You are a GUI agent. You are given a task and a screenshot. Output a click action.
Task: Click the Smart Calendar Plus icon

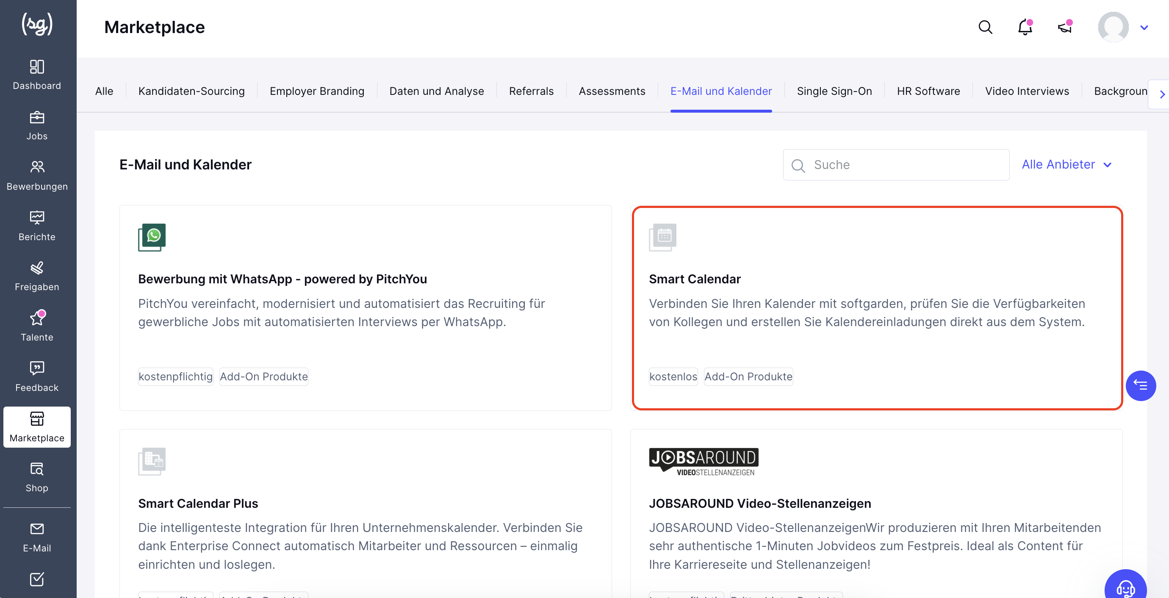point(152,462)
